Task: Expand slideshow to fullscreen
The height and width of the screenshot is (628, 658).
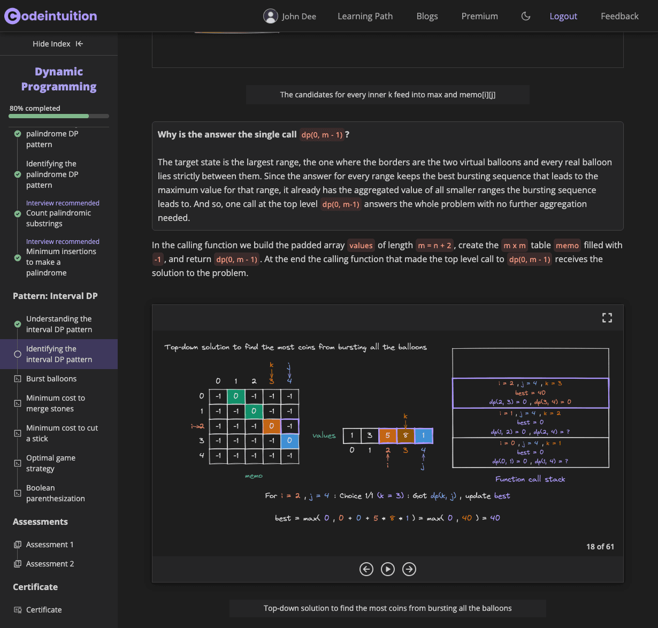Action: pos(607,318)
